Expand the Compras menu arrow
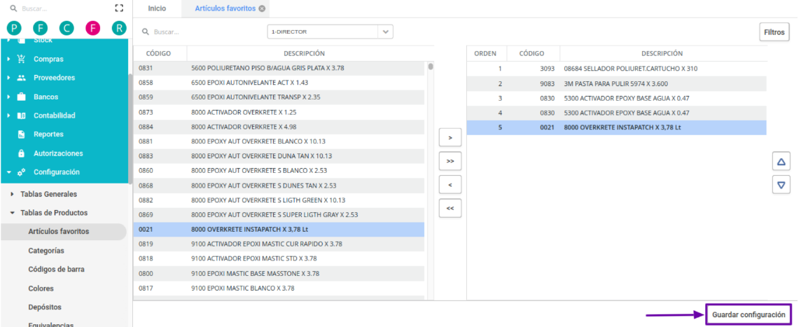 [x=8, y=59]
